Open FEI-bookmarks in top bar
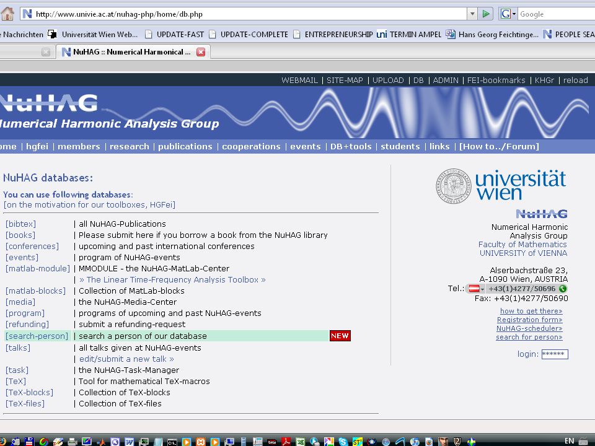 point(496,81)
